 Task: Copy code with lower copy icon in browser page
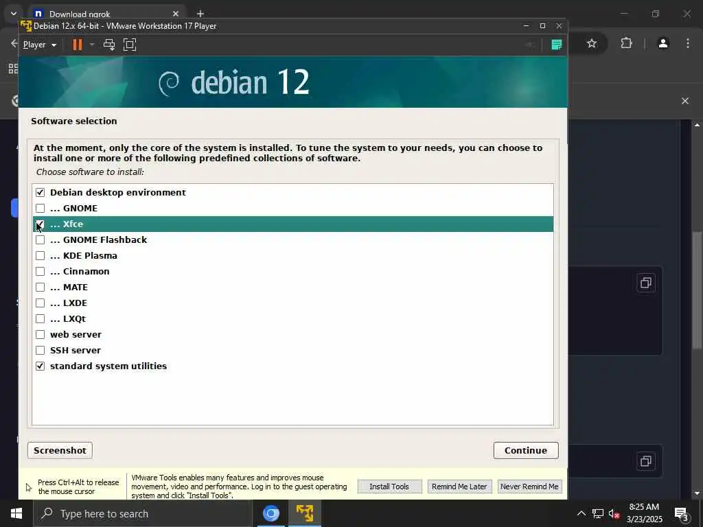[646, 461]
